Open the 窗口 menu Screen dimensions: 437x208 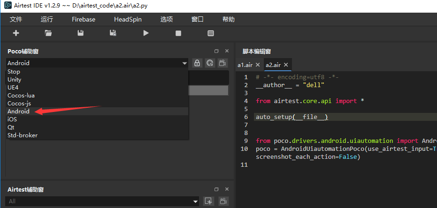197,20
